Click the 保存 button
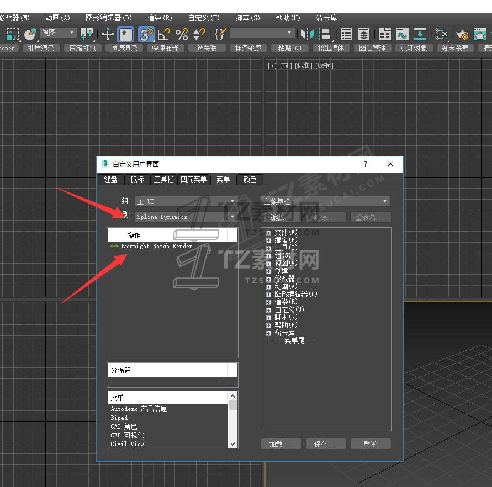Screen dimensions: 492x487 (326, 444)
